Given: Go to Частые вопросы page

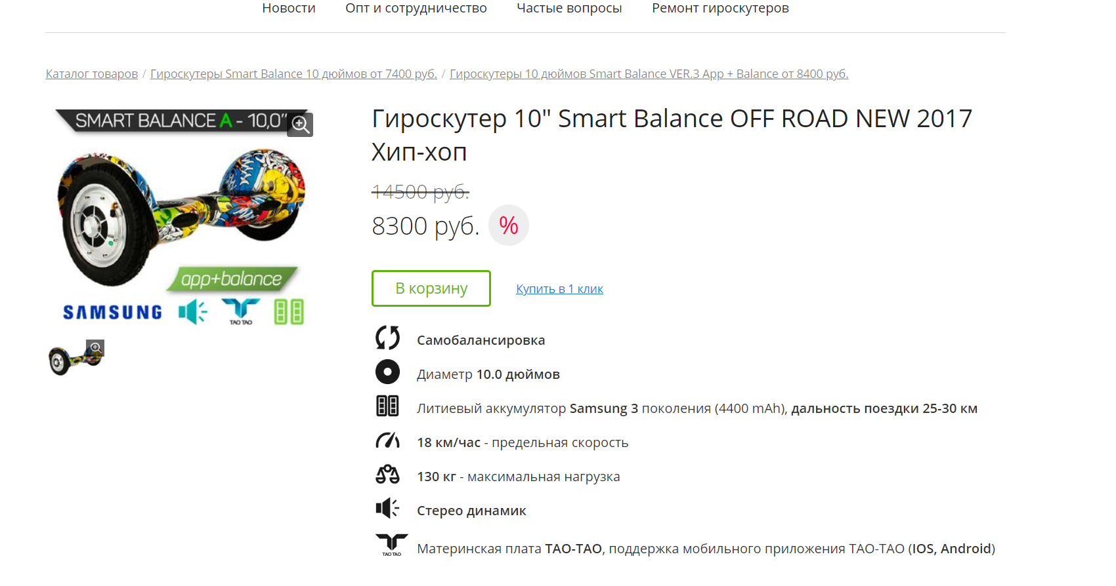Looking at the screenshot, I should coord(569,9).
